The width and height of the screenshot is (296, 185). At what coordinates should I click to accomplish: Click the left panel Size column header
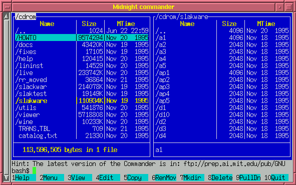[x=89, y=23]
